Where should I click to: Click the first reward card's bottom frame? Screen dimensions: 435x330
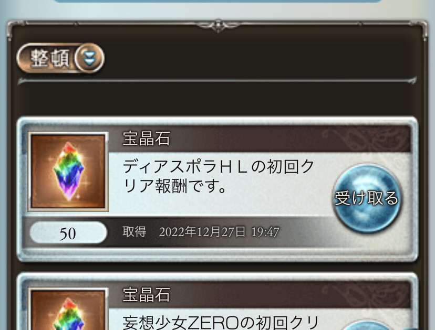click(x=217, y=254)
